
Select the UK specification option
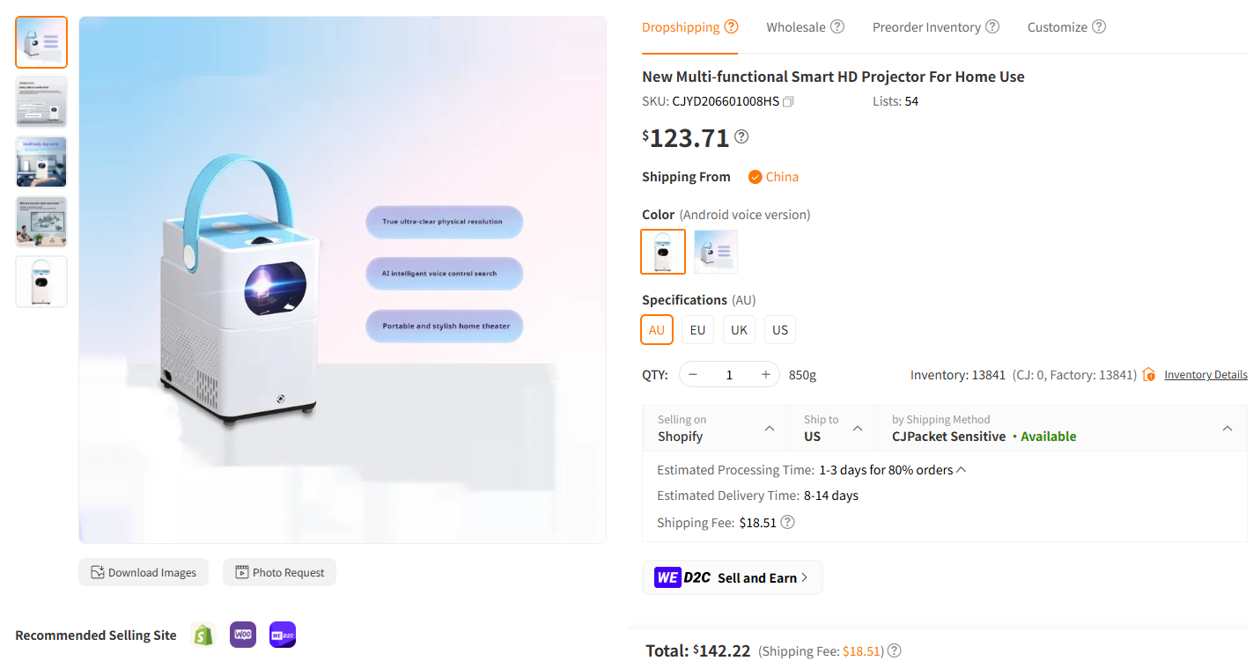pos(739,330)
